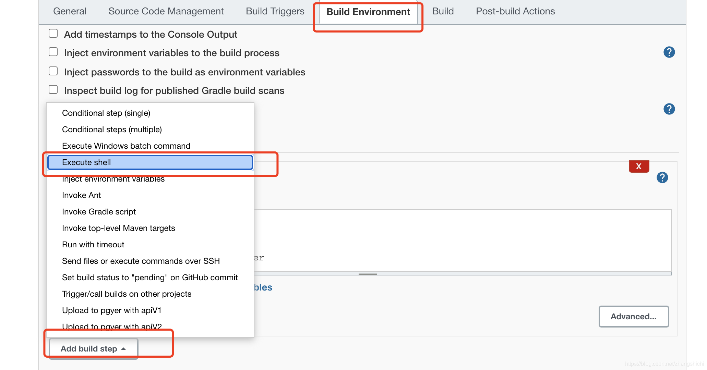This screenshot has width=707, height=370.
Task: Tick Inspect build log for Gradle scans
Action: 53,90
